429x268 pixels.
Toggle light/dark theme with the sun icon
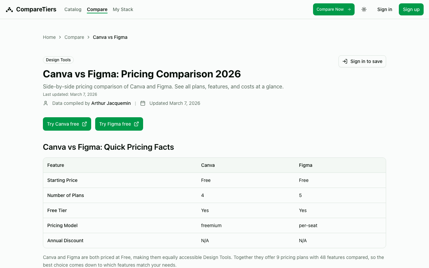364,9
